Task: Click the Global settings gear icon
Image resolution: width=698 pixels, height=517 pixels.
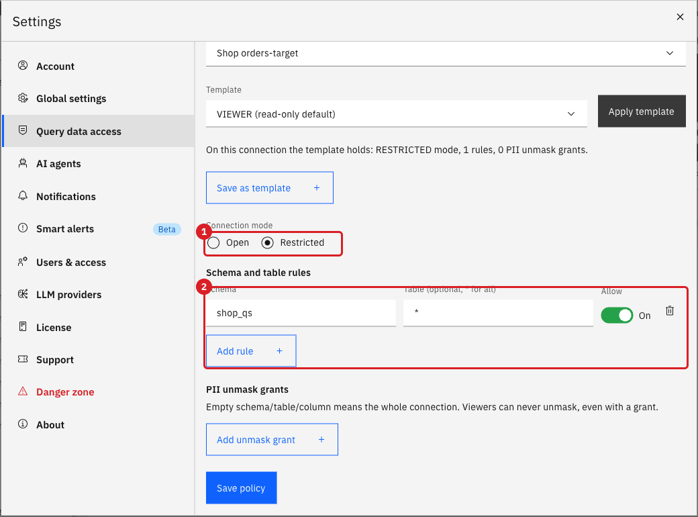Action: pos(23,98)
